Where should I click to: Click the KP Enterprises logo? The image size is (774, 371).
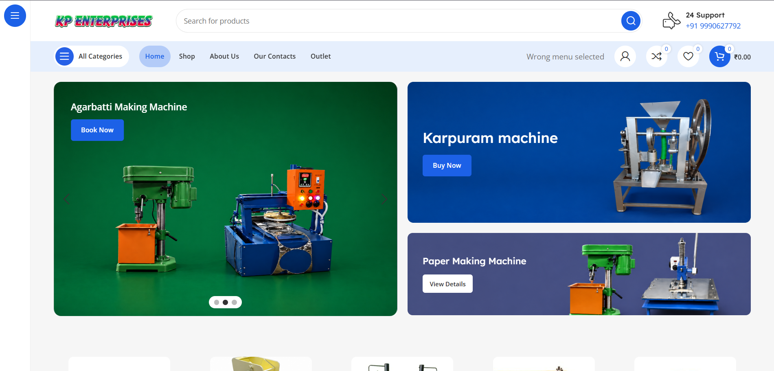click(x=104, y=21)
